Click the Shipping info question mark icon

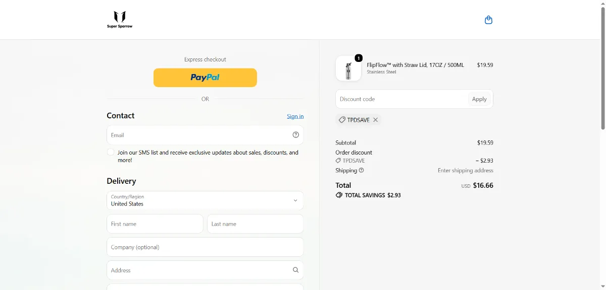pyautogui.click(x=361, y=170)
